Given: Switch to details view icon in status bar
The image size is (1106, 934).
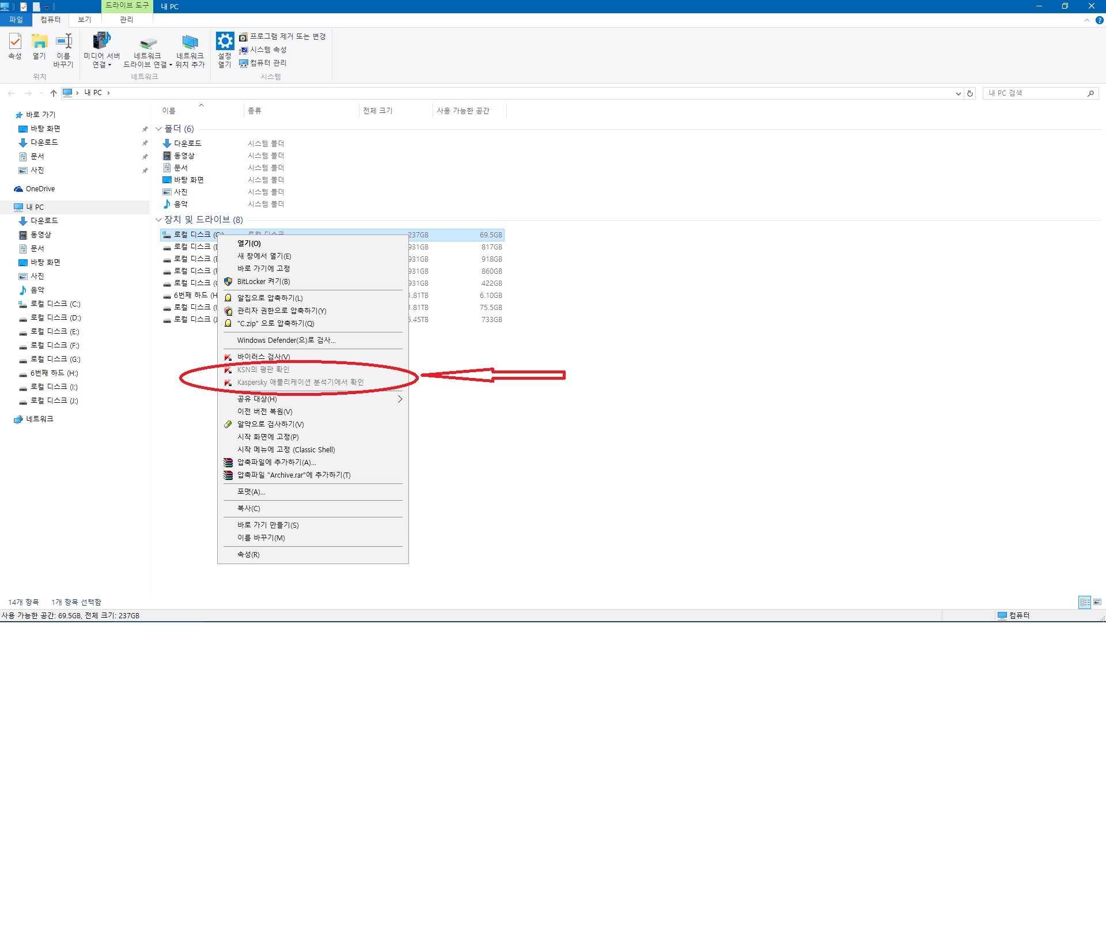Looking at the screenshot, I should pos(1085,603).
